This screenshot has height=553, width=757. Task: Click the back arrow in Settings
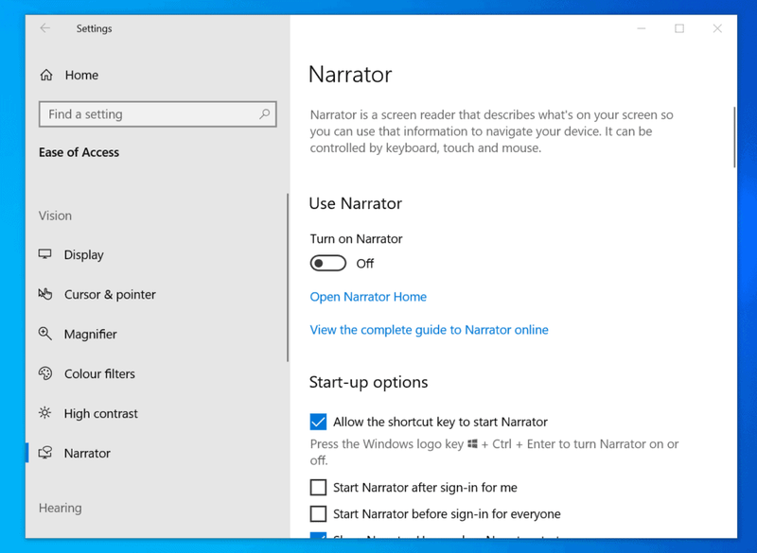point(44,28)
